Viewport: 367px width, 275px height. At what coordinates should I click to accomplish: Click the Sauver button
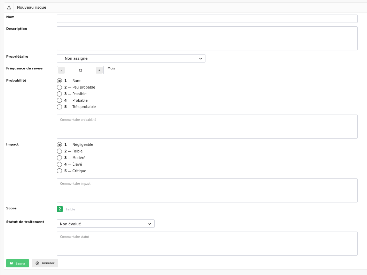17,263
